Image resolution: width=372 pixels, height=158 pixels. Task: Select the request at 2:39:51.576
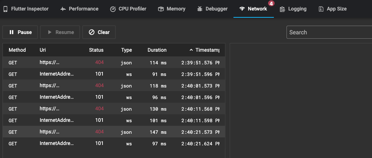click(114, 63)
